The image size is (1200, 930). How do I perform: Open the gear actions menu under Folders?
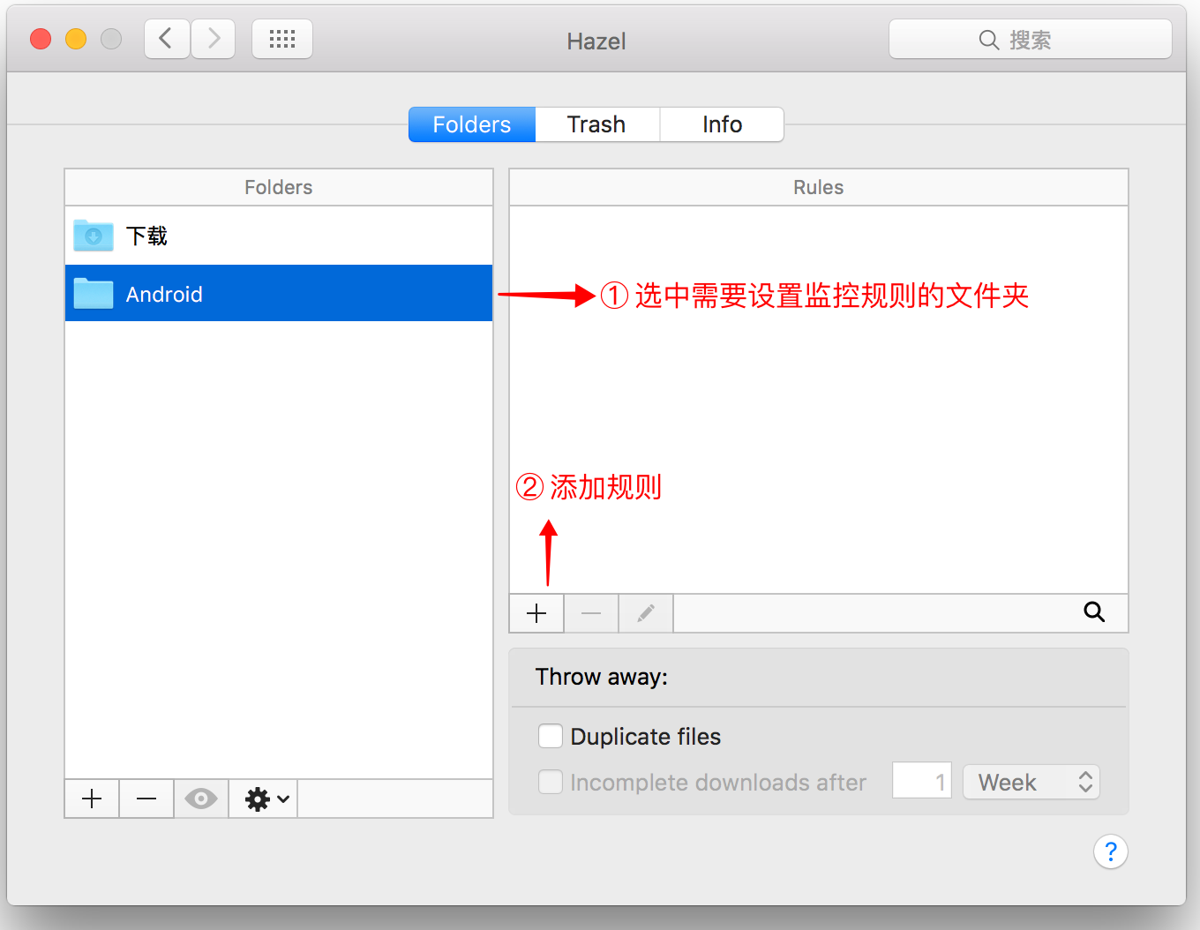pyautogui.click(x=264, y=799)
